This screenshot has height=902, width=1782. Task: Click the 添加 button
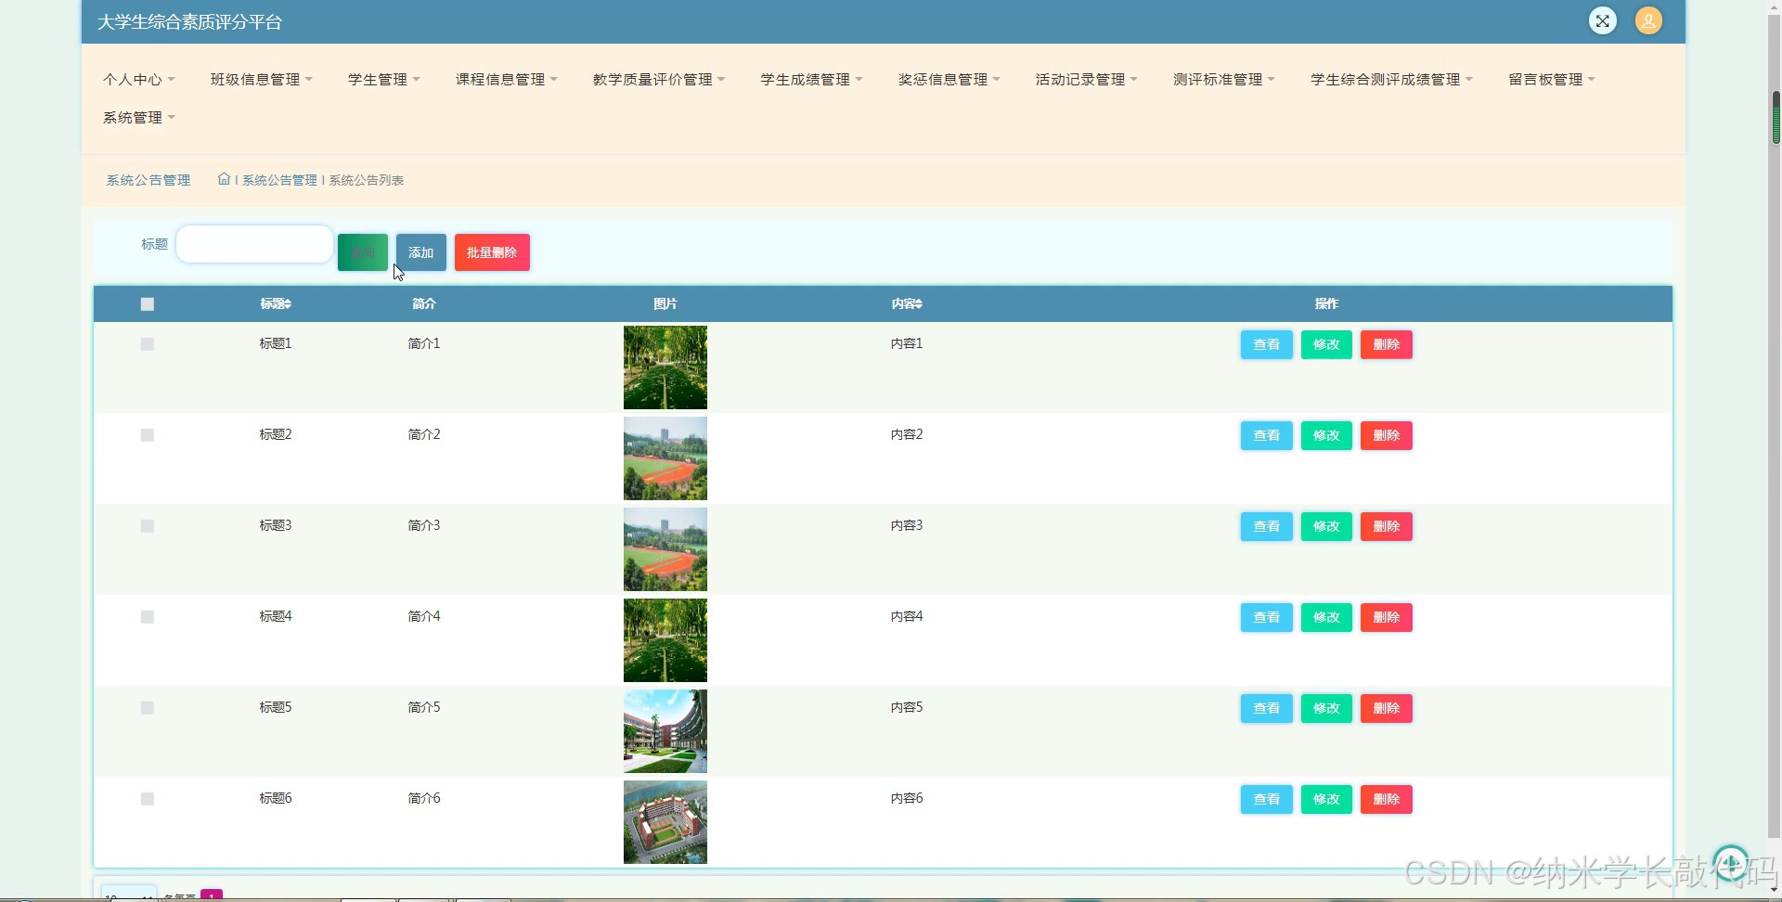click(x=421, y=252)
